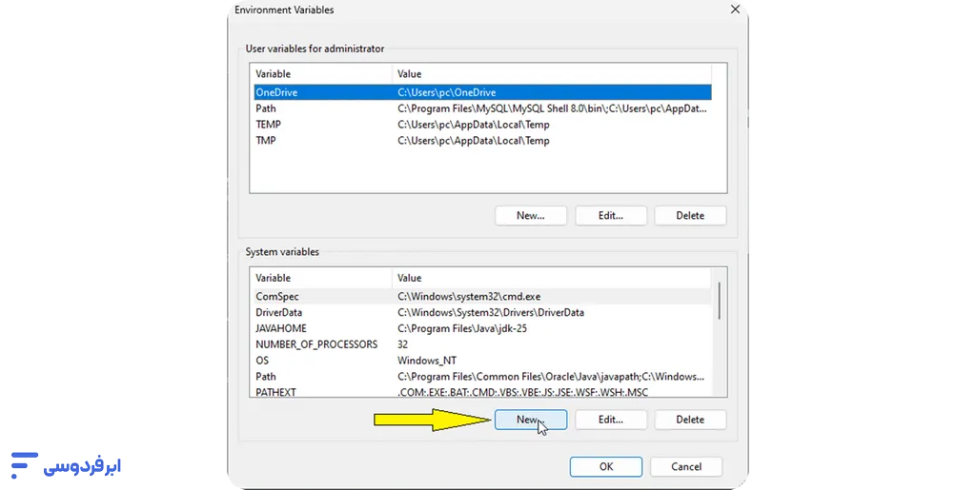
Task: Cancel the Environment Variables dialog
Action: coord(686,466)
